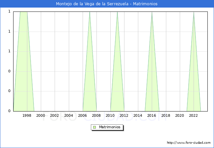Click the peak of the 2011 spike

tap(117, 12)
